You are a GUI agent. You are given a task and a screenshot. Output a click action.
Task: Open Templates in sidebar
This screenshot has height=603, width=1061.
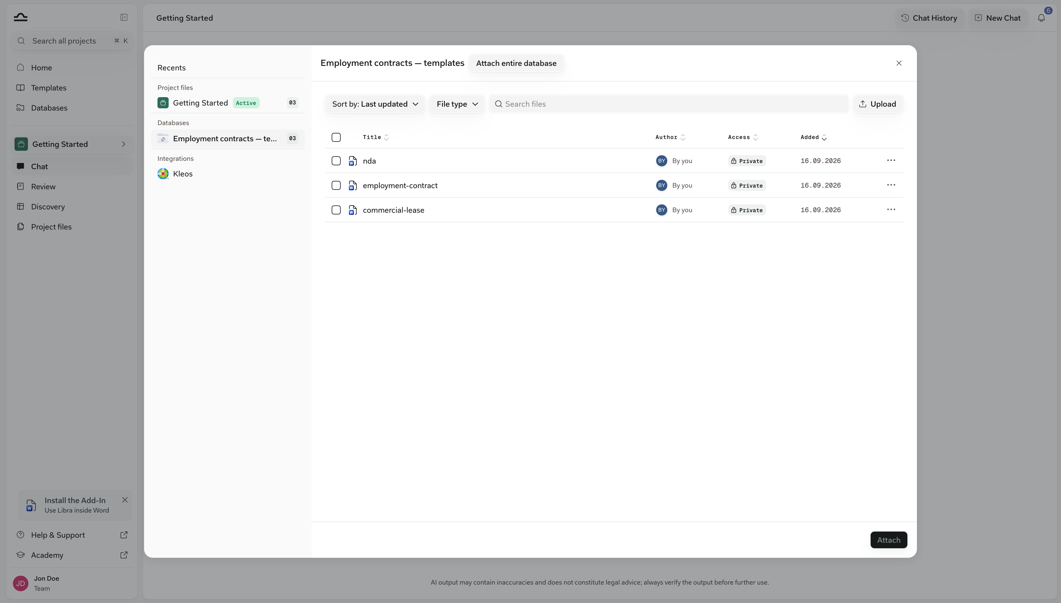tap(72, 88)
